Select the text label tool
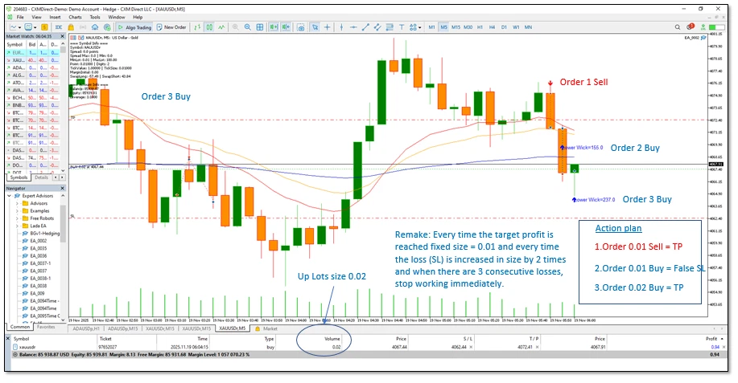 pyautogui.click(x=402, y=27)
